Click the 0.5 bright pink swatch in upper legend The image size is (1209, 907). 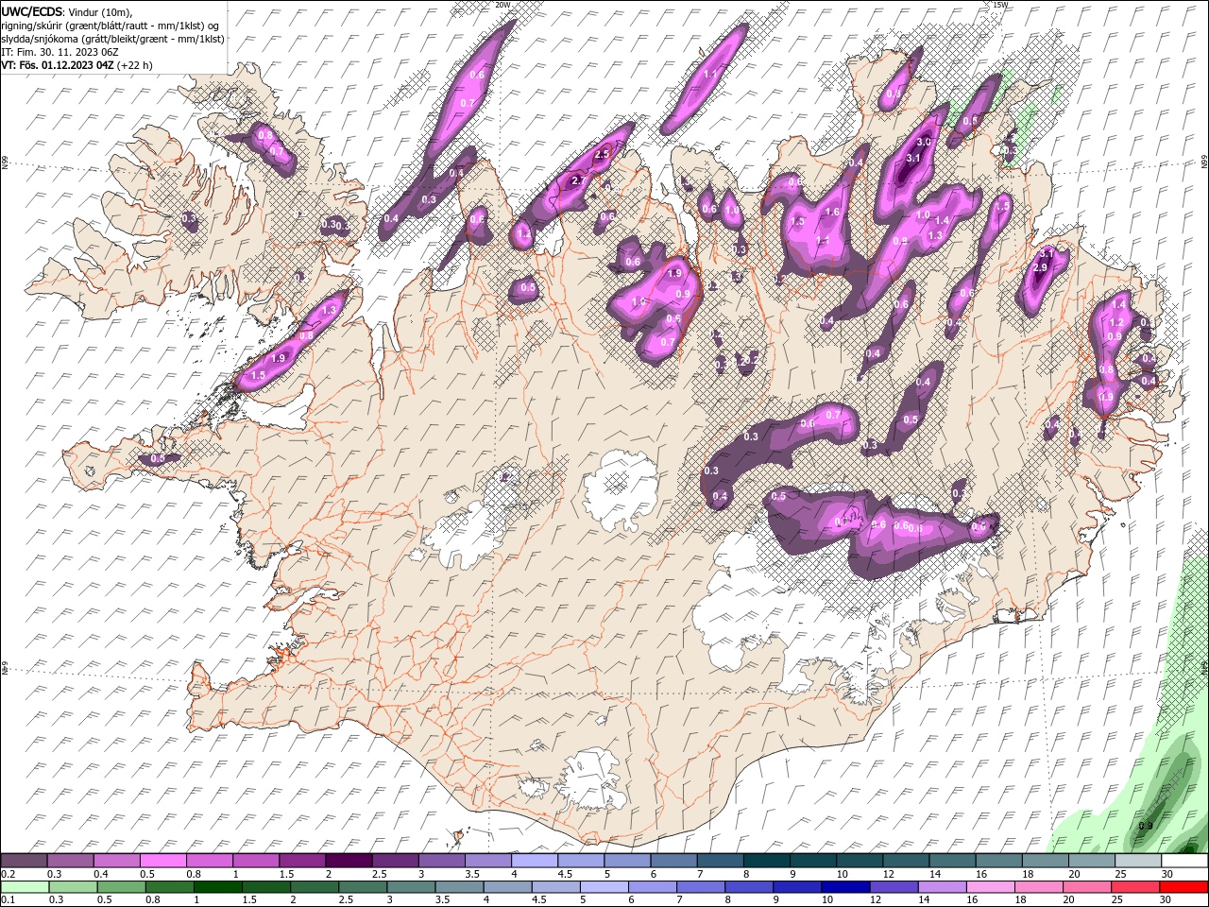click(x=162, y=861)
